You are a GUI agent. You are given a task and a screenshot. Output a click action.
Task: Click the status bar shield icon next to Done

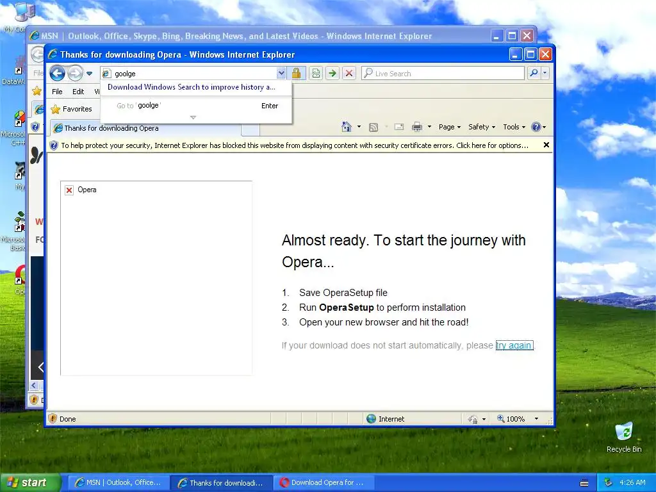click(53, 418)
